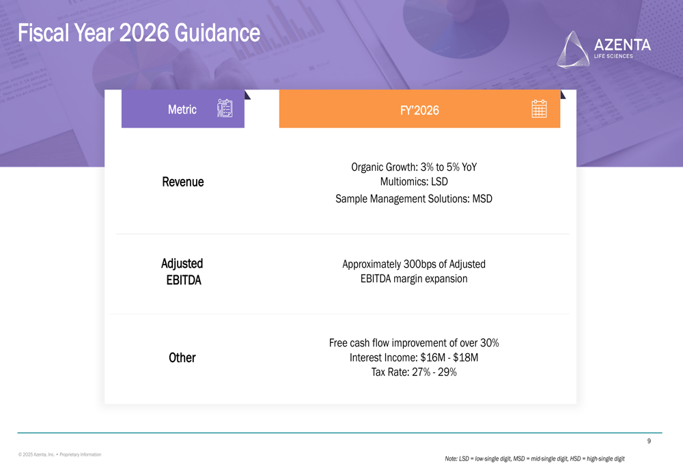Viewport: 683px width, 468px height.
Task: Click the Organic Growth 3% to 5% line
Action: (x=413, y=167)
